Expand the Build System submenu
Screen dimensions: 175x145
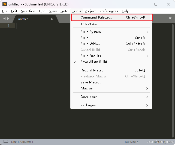[111, 32]
